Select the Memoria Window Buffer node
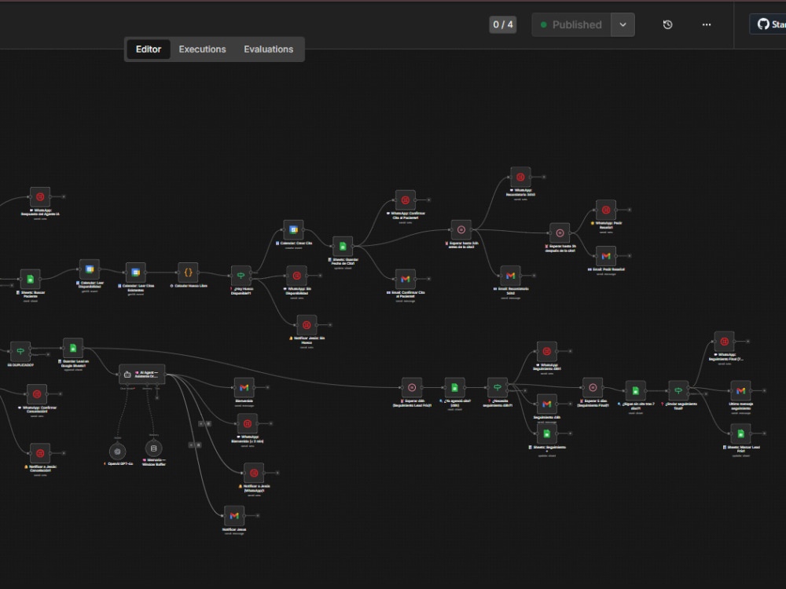The width and height of the screenshot is (786, 589). tap(154, 448)
